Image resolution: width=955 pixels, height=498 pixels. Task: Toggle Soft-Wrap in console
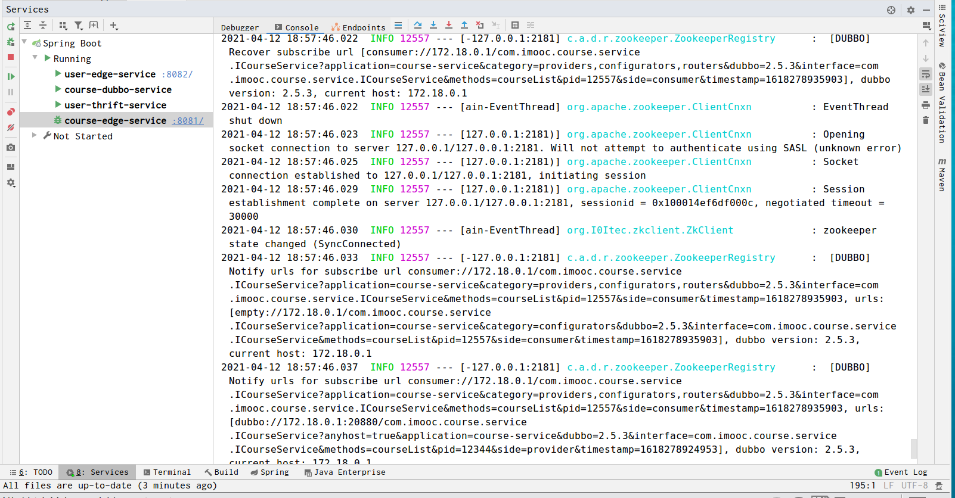point(926,74)
